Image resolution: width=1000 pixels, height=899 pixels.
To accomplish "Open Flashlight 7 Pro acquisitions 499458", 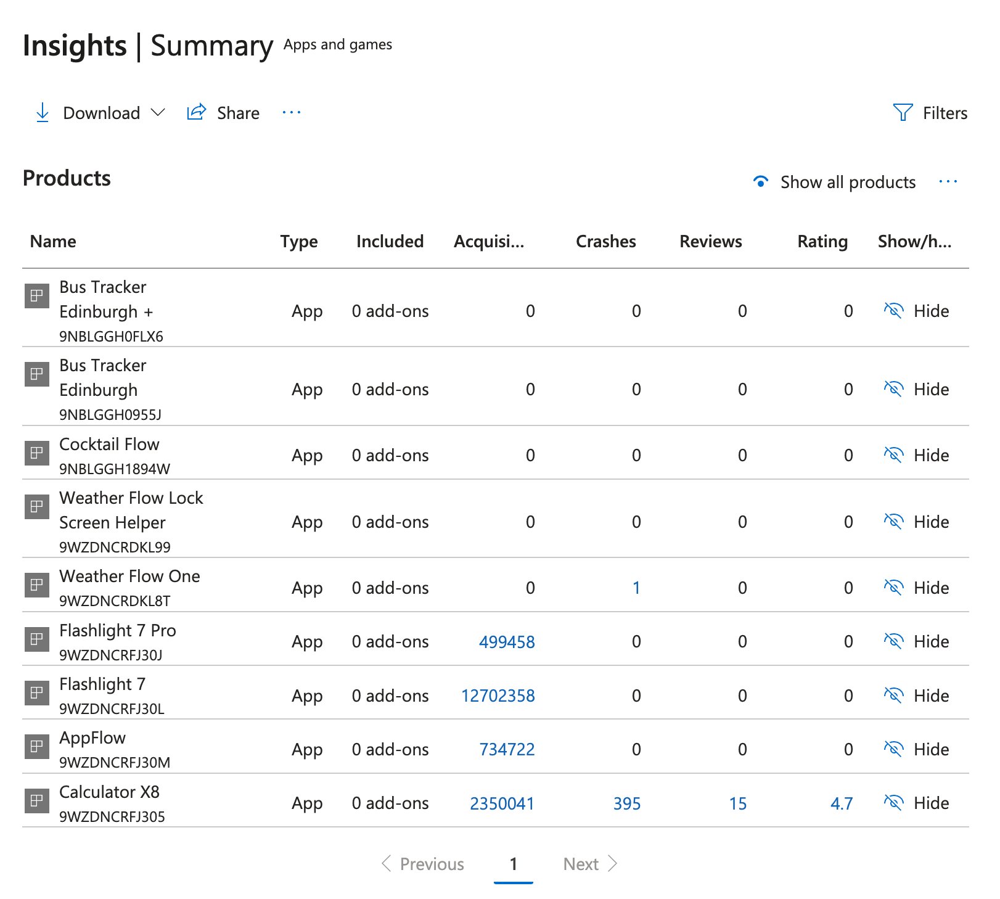I will tap(507, 642).
